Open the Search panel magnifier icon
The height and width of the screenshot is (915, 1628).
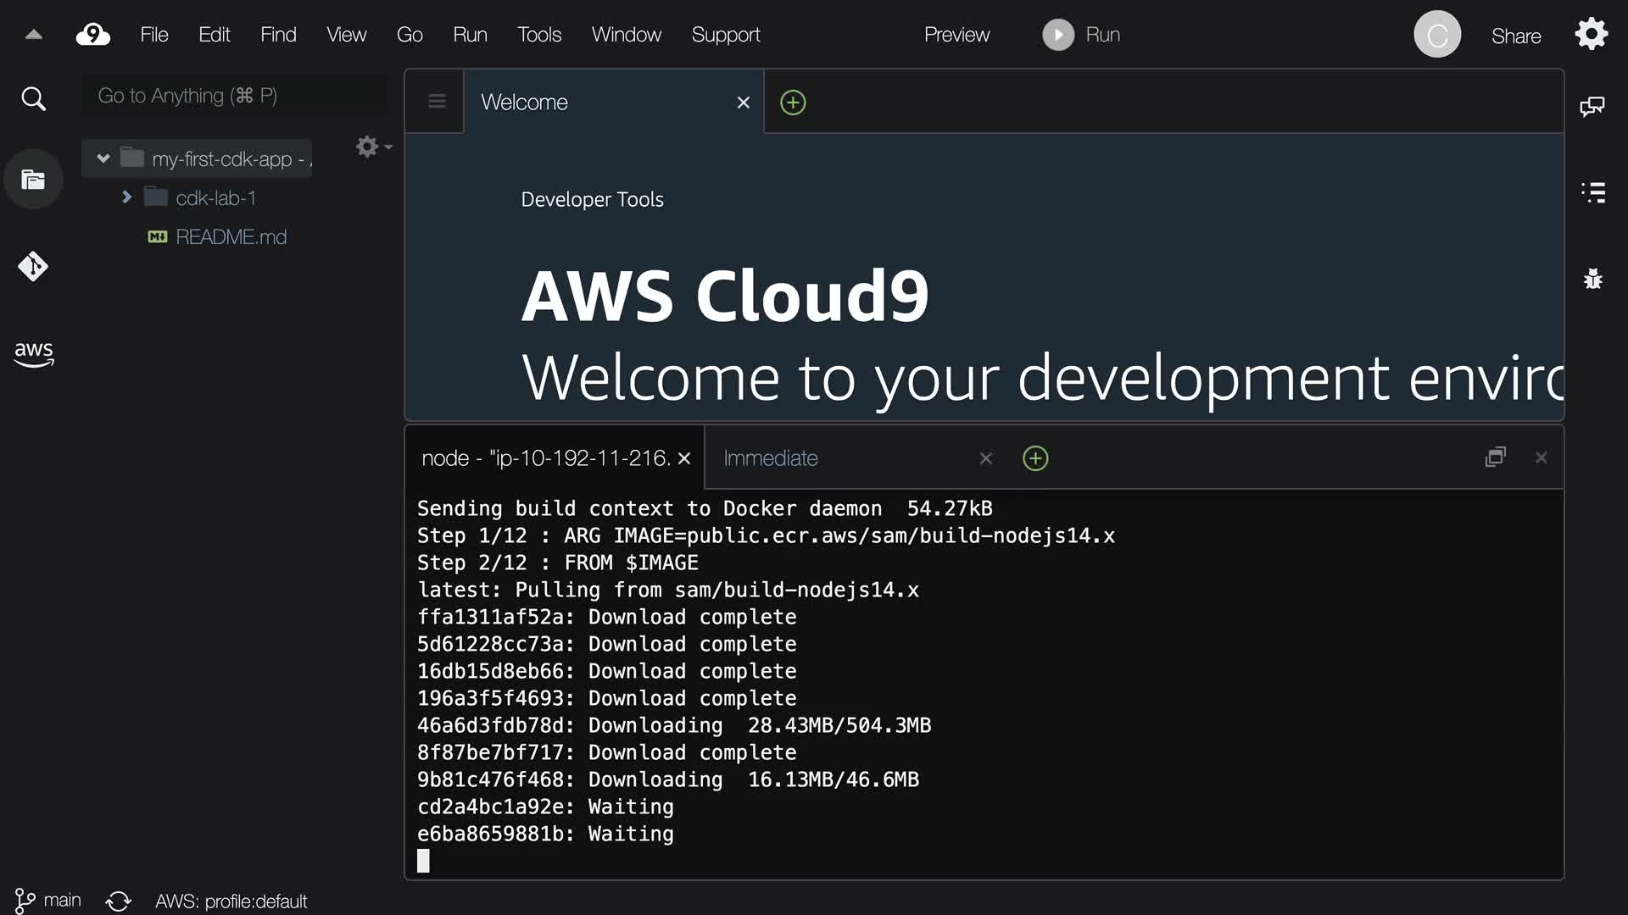(33, 99)
